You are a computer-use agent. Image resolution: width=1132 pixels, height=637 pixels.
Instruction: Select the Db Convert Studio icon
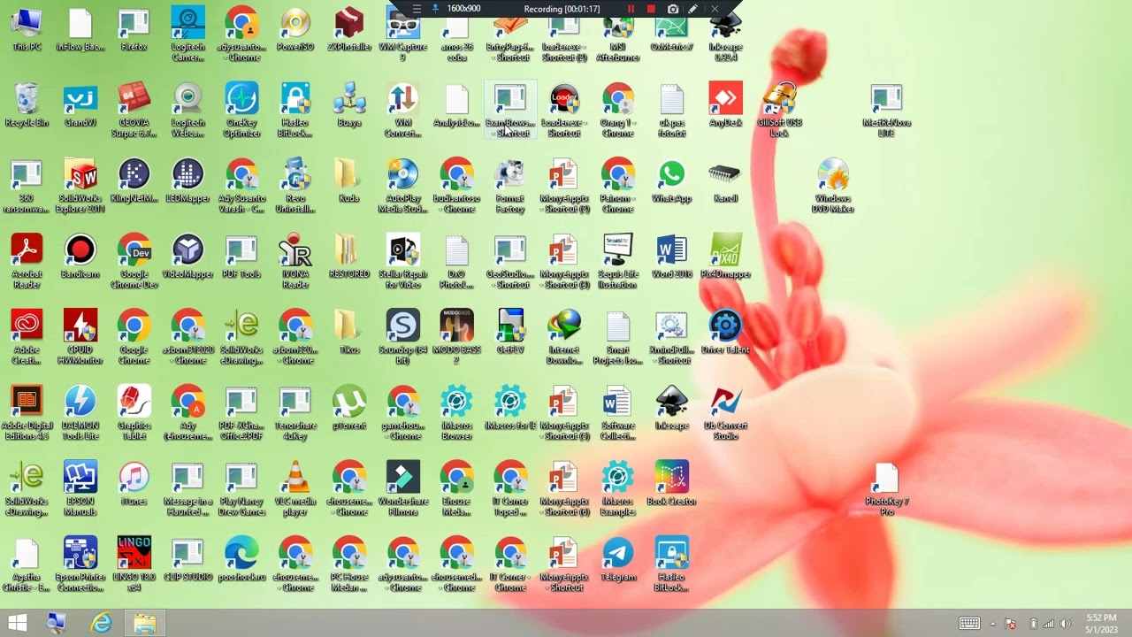[x=725, y=414]
